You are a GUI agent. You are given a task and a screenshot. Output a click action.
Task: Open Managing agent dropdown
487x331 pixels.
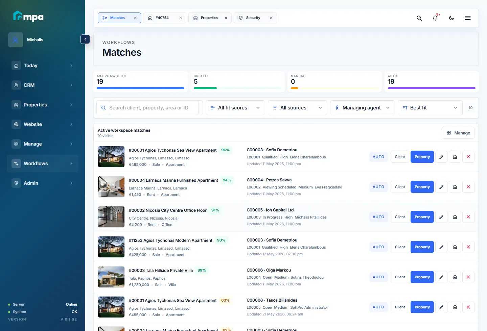coord(363,108)
